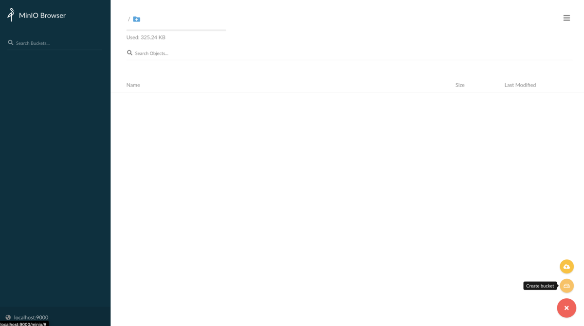Click the globe icon next to localhost:9000

tap(8, 317)
